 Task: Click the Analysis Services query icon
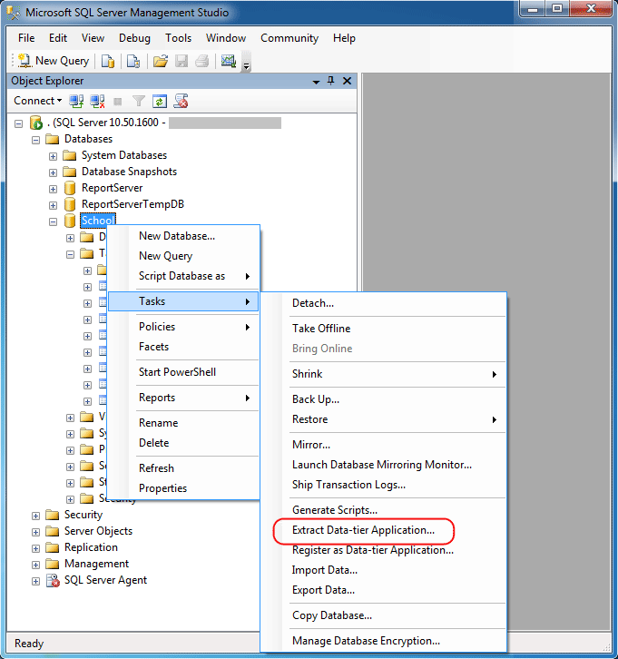click(133, 62)
